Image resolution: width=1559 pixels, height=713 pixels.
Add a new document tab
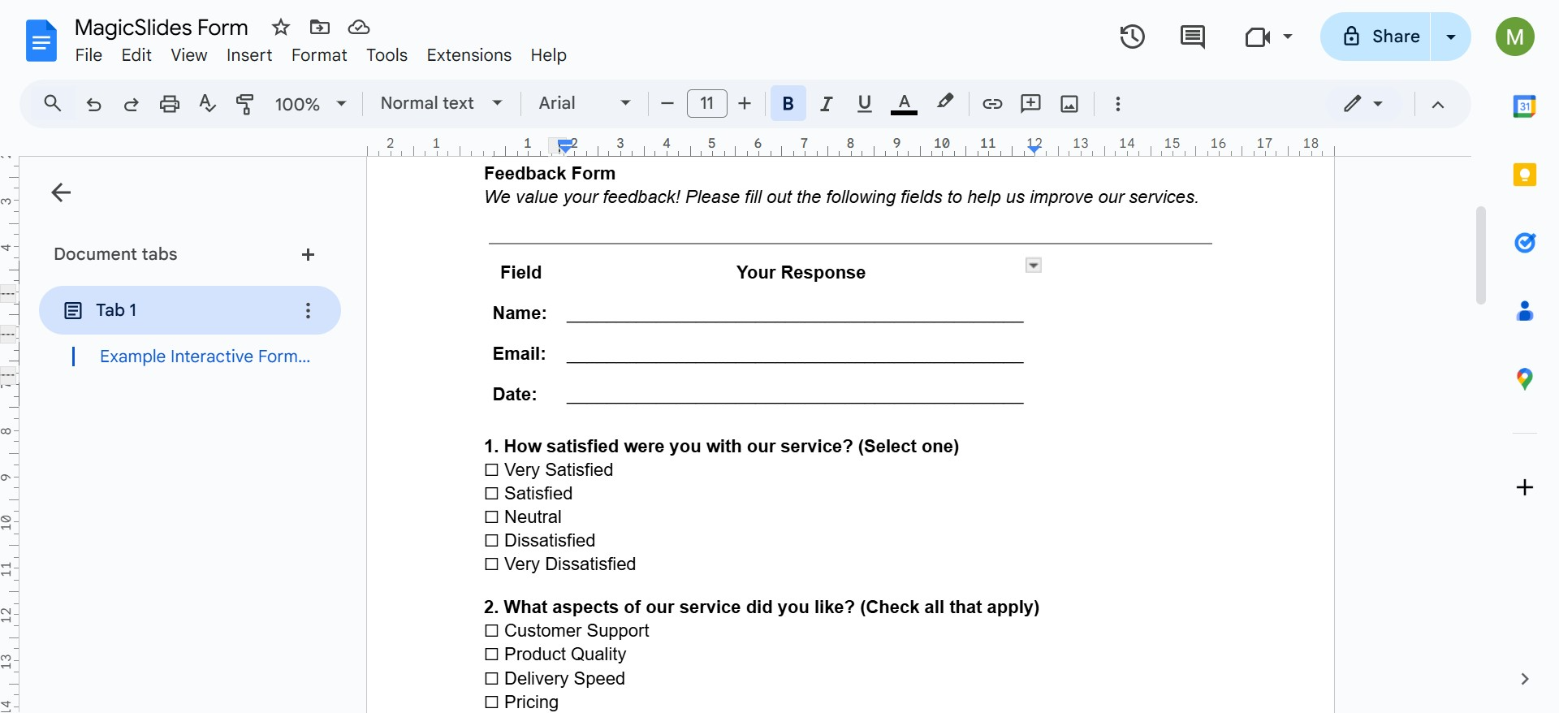pyautogui.click(x=308, y=255)
